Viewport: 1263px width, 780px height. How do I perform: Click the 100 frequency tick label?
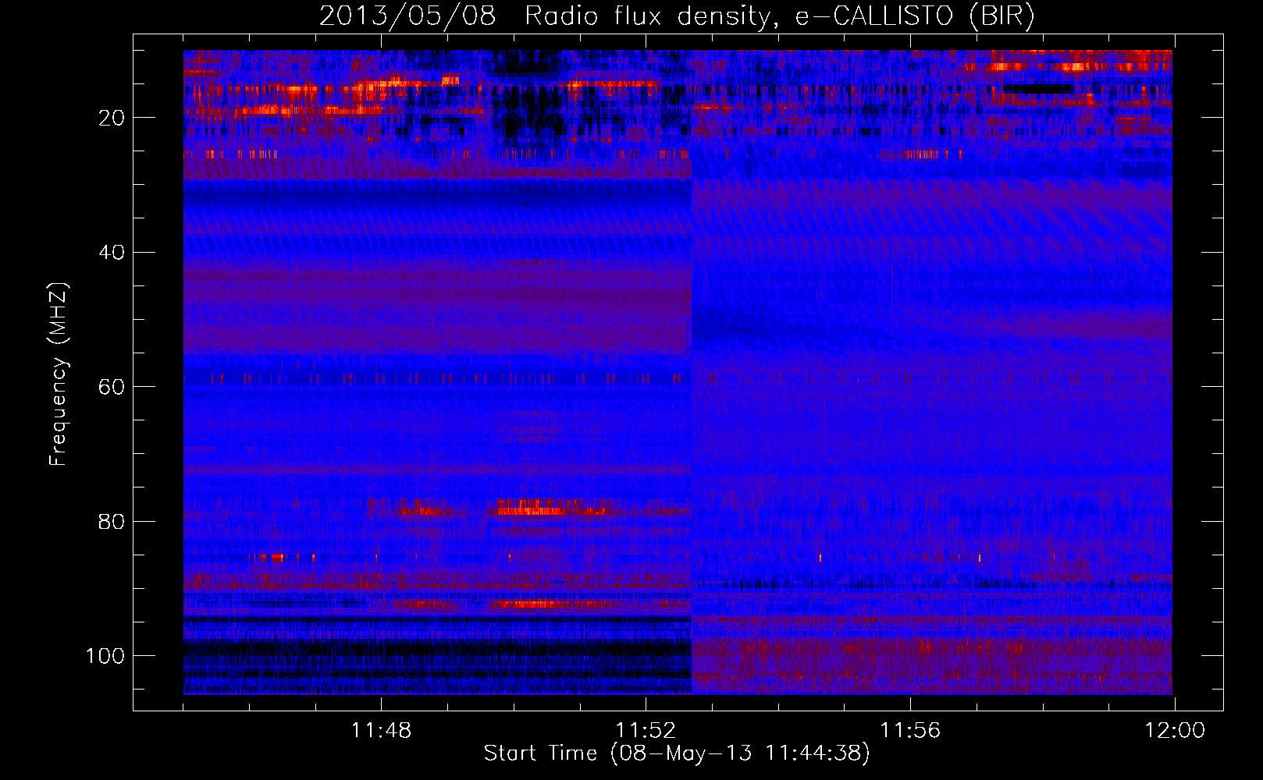[105, 656]
